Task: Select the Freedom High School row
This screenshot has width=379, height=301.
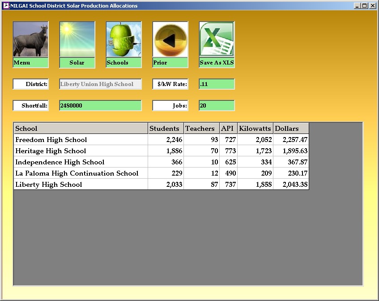Action: tap(81, 140)
